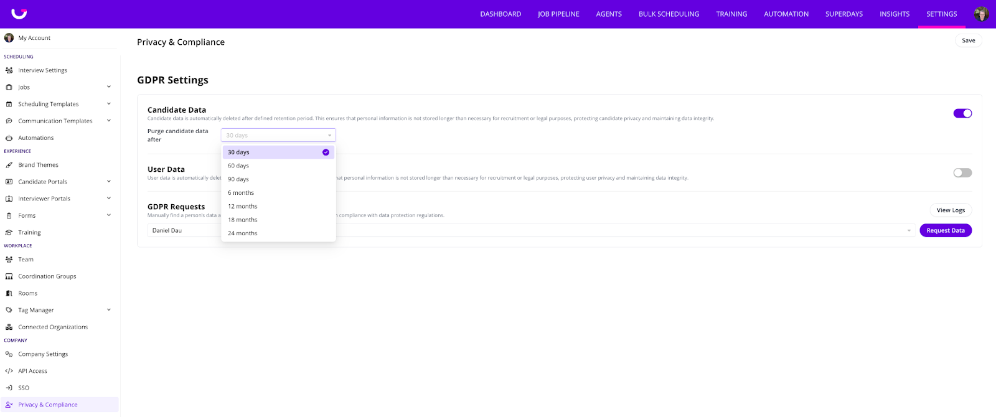Choose the 60 days retention option
This screenshot has width=996, height=417.
tap(278, 166)
